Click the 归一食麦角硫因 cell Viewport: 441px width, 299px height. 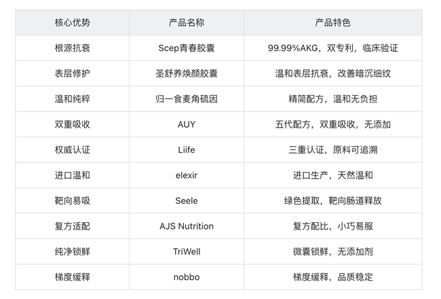point(186,99)
